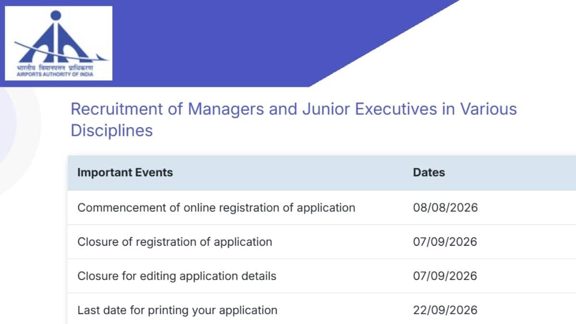Click the Hindi text under the logo
The image size is (576, 324).
tap(54, 68)
